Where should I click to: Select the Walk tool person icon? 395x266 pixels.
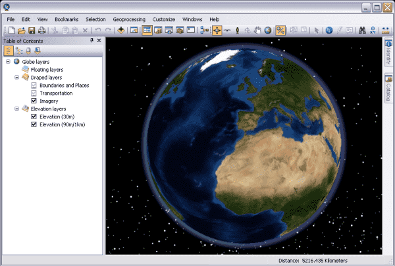[237, 30]
